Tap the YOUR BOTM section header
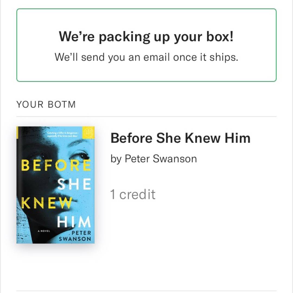 pos(46,104)
